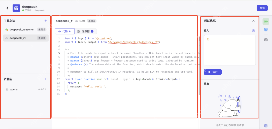Screen dimensions: 272x129
Task: Open the console terminal icon in sidebar
Action: coord(266,40)
